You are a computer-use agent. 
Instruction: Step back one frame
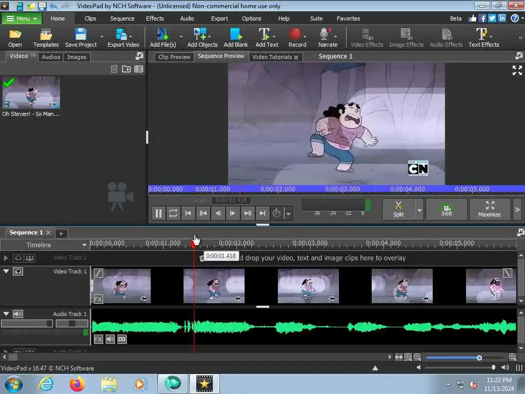coord(217,213)
